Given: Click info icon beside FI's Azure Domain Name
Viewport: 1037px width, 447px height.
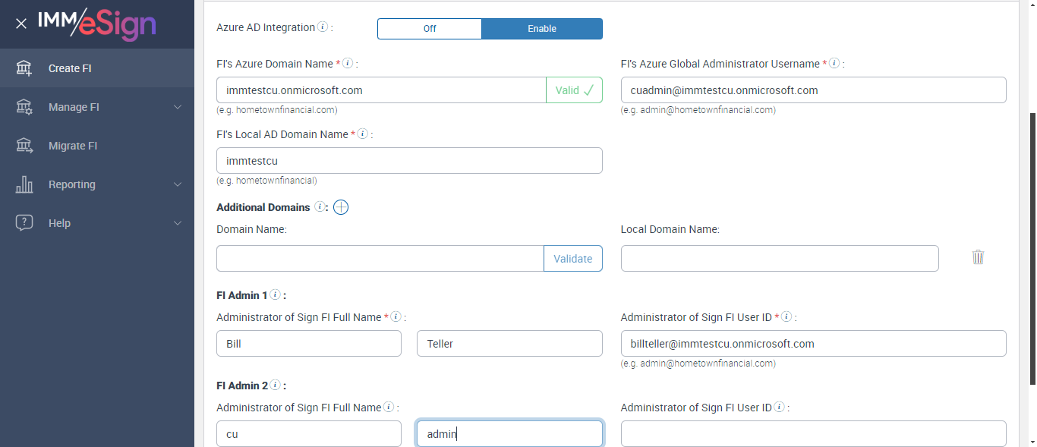Looking at the screenshot, I should (348, 64).
